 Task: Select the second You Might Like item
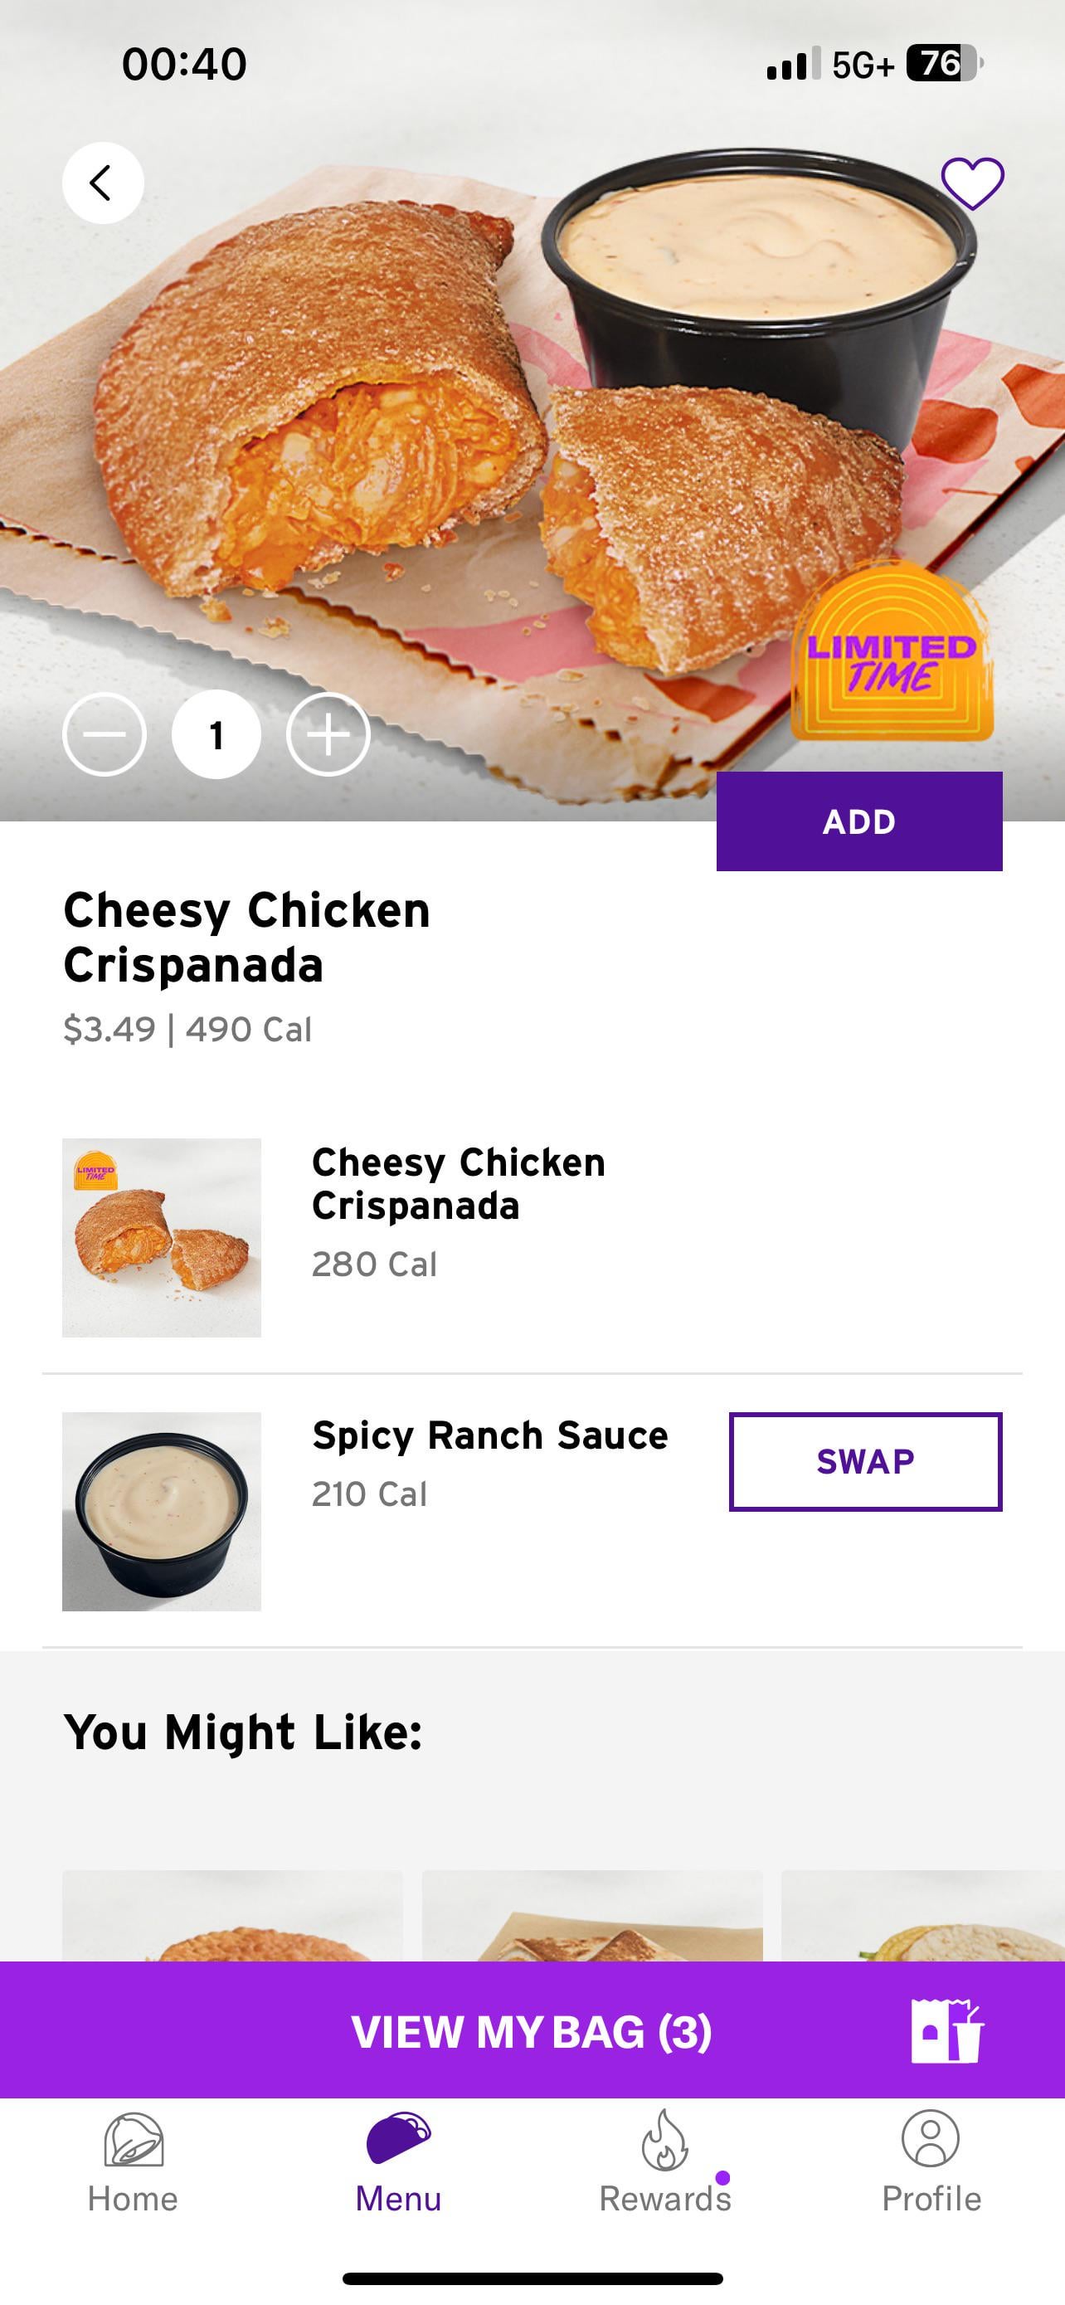point(592,1918)
